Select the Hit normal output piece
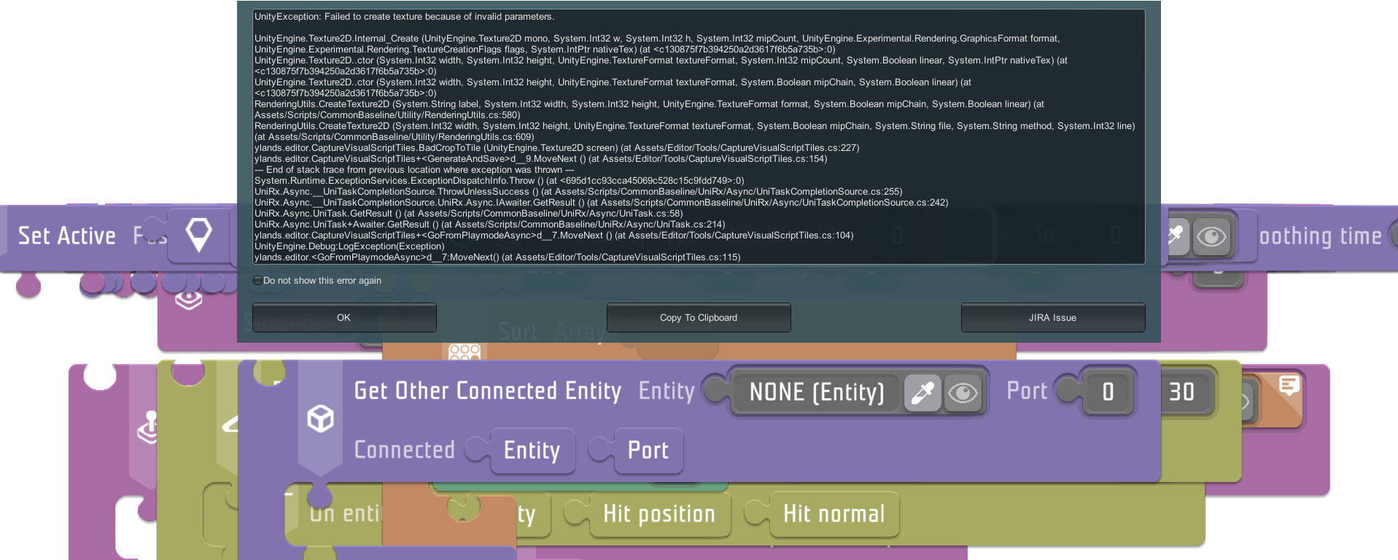The height and width of the screenshot is (560, 1398). coord(834,514)
